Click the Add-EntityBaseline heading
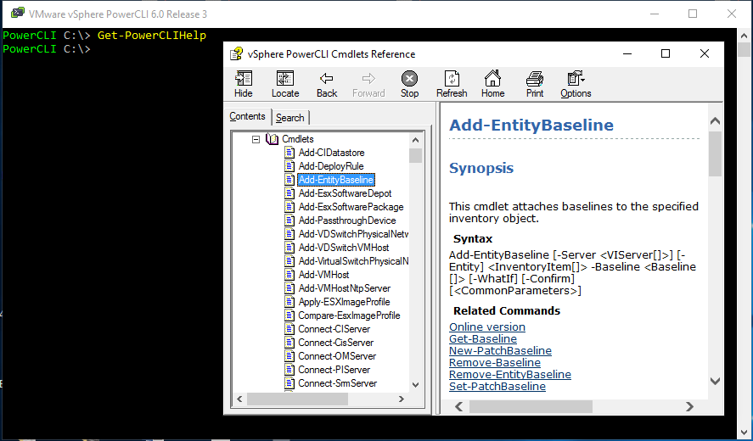The height and width of the screenshot is (441, 753). coord(531,126)
